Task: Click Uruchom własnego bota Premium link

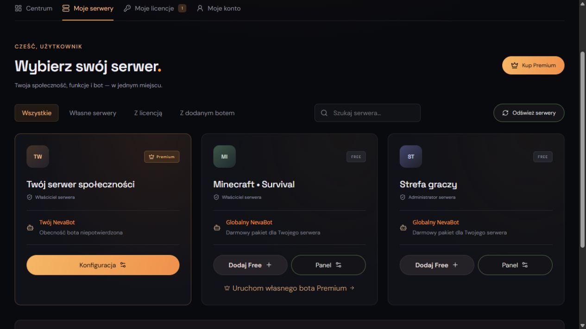Action: (x=290, y=288)
